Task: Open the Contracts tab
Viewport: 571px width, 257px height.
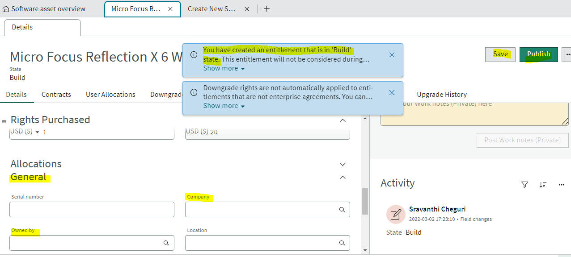Action: point(56,95)
